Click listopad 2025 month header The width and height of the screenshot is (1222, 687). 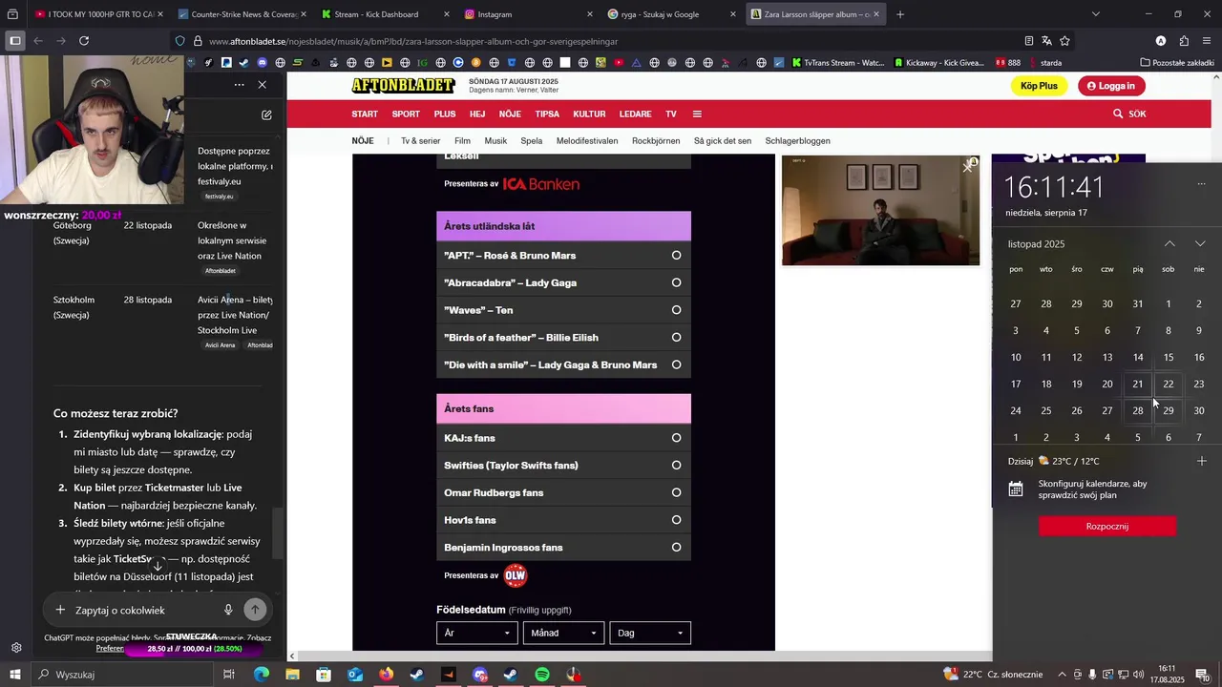[1036, 244]
